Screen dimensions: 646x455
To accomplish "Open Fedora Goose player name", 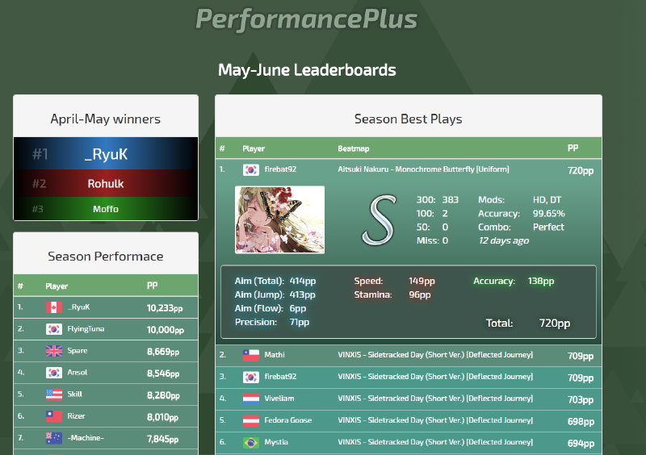I will (x=288, y=420).
